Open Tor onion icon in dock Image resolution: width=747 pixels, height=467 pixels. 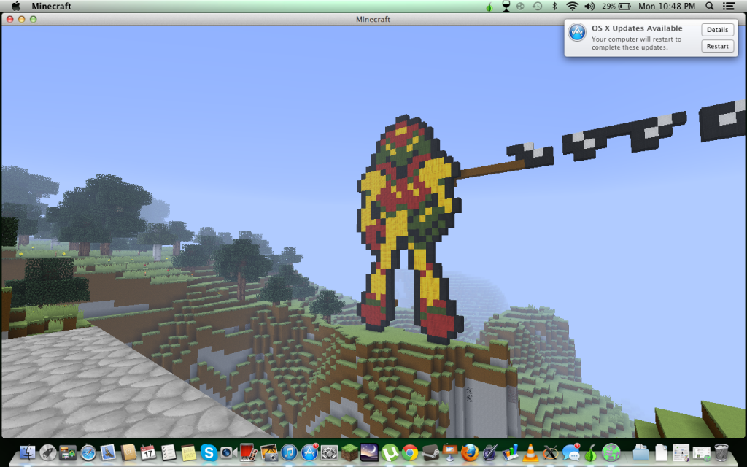(x=591, y=452)
